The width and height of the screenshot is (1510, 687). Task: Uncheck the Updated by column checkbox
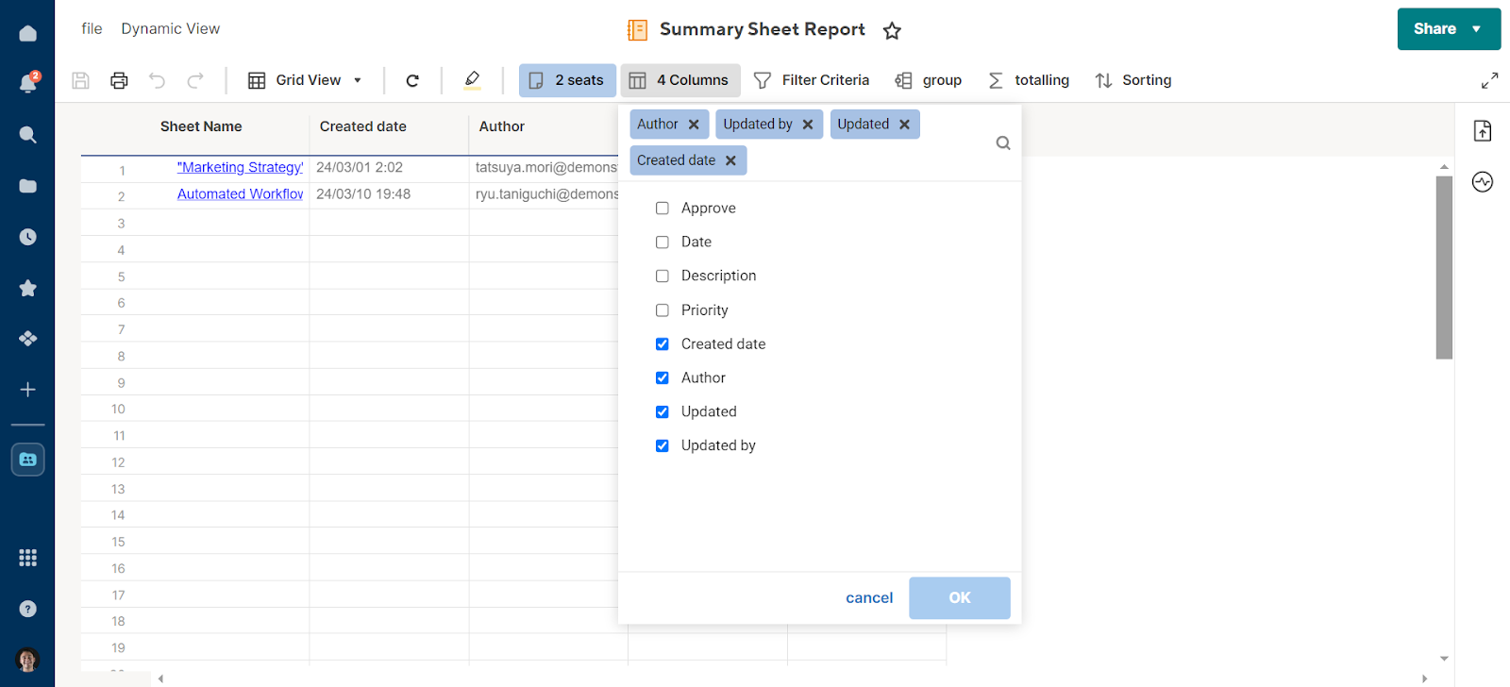(x=663, y=446)
